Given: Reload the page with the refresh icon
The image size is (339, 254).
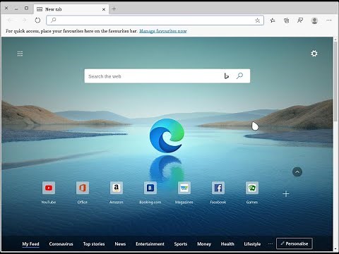Looking at the screenshot, I should (37, 20).
